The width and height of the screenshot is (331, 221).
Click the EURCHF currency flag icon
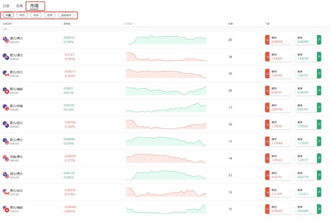(6, 90)
